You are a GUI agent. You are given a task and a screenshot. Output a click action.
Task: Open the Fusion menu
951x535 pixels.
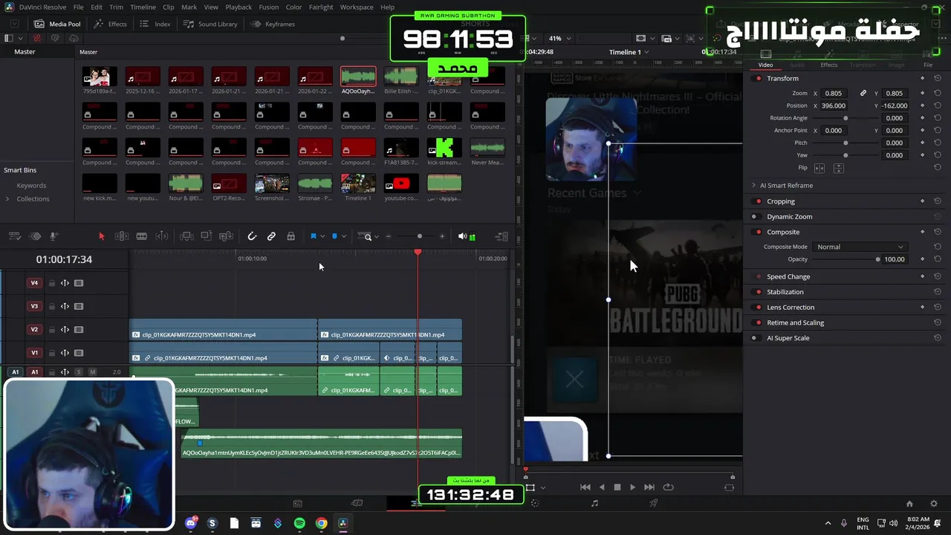[269, 7]
